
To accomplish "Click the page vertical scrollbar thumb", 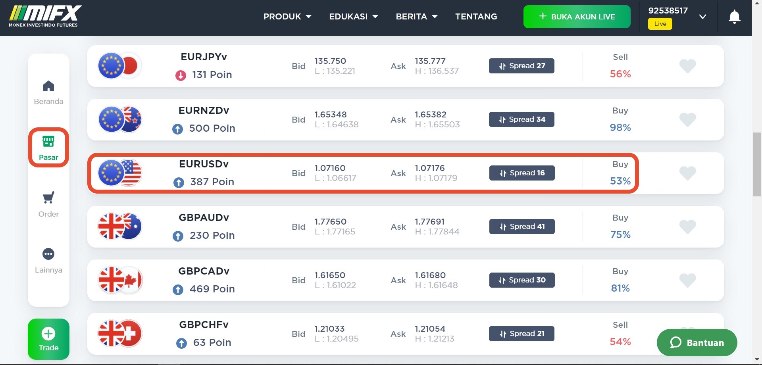I will [x=757, y=165].
